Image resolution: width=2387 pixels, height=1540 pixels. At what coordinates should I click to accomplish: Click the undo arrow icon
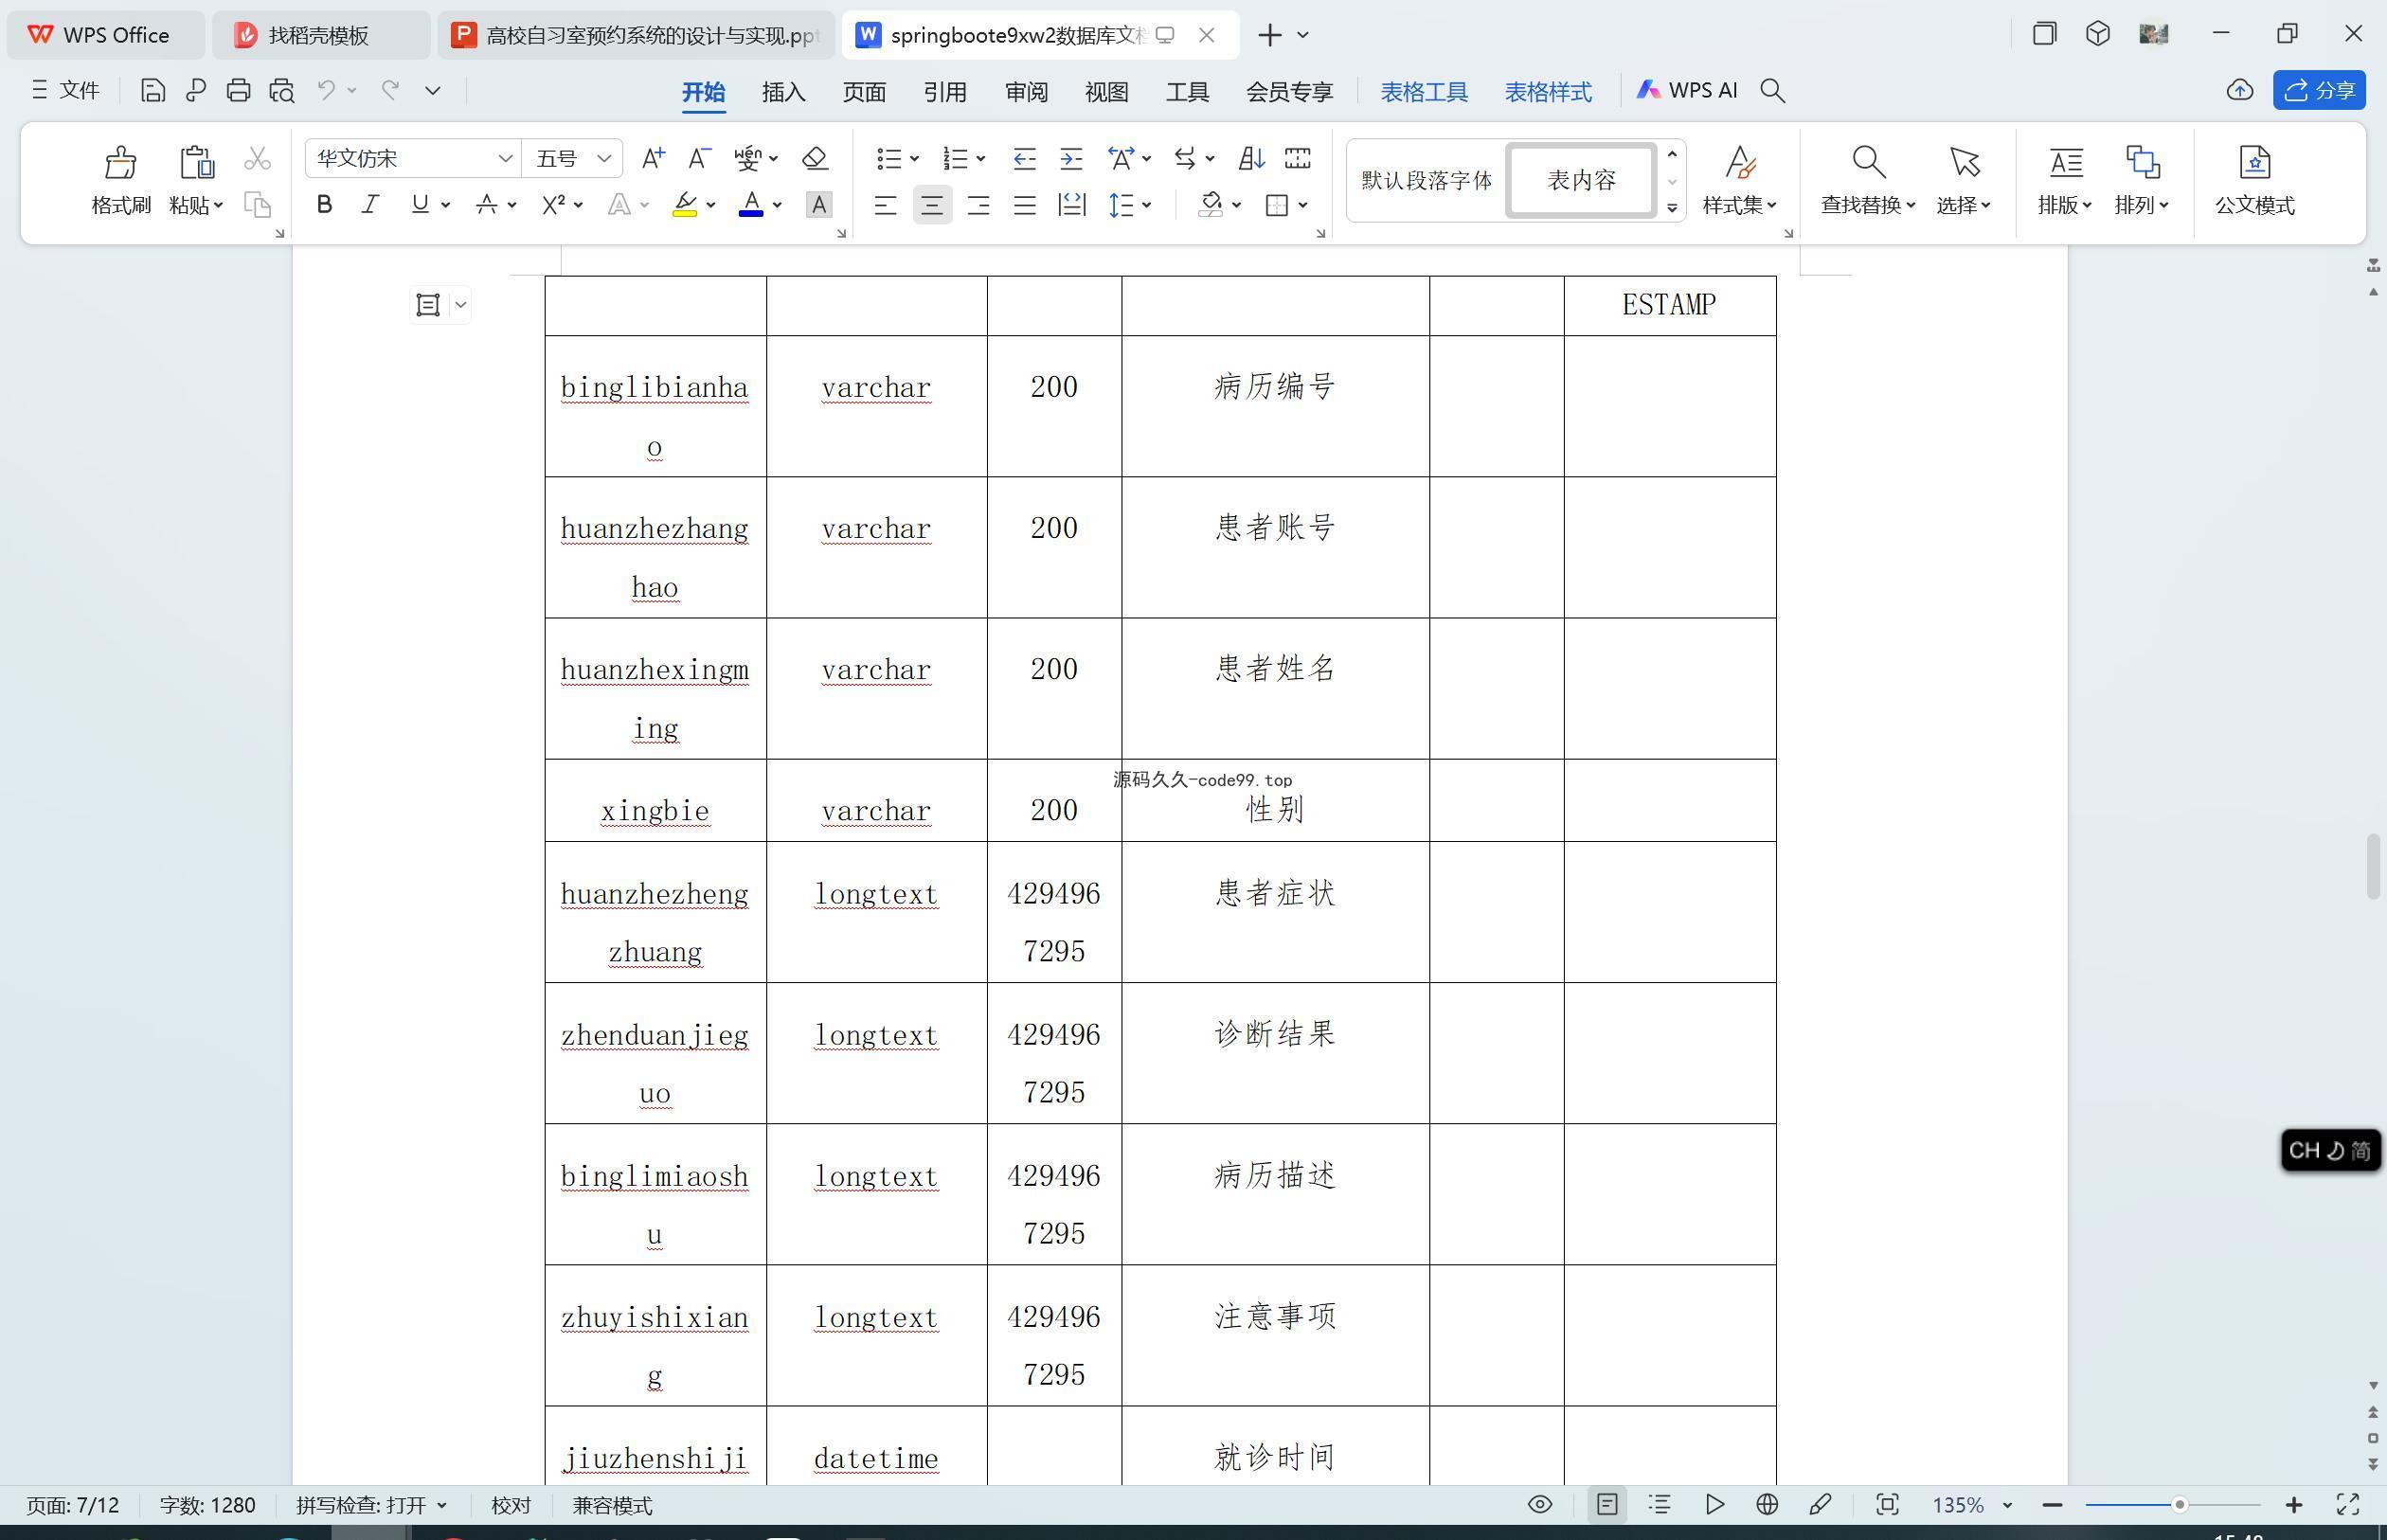point(326,90)
